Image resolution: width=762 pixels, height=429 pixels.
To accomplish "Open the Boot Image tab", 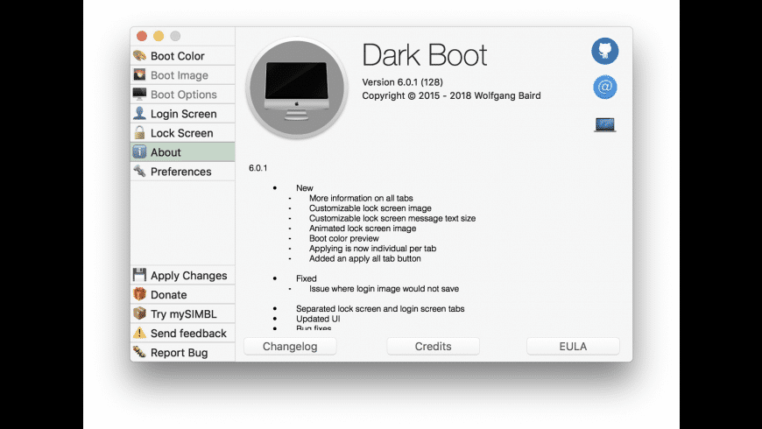I will point(183,75).
